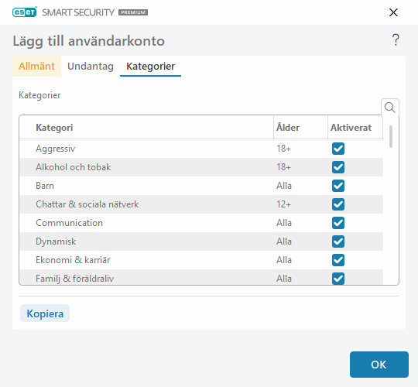Select the Kategorier tab
418x387 pixels.
pyautogui.click(x=151, y=66)
